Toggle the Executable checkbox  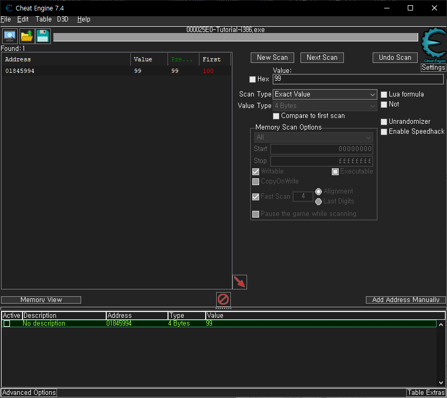335,171
